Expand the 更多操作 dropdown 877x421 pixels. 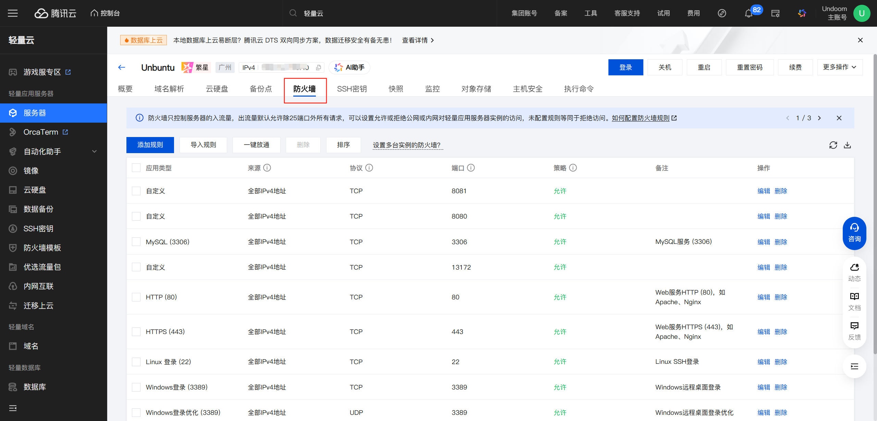pyautogui.click(x=840, y=67)
